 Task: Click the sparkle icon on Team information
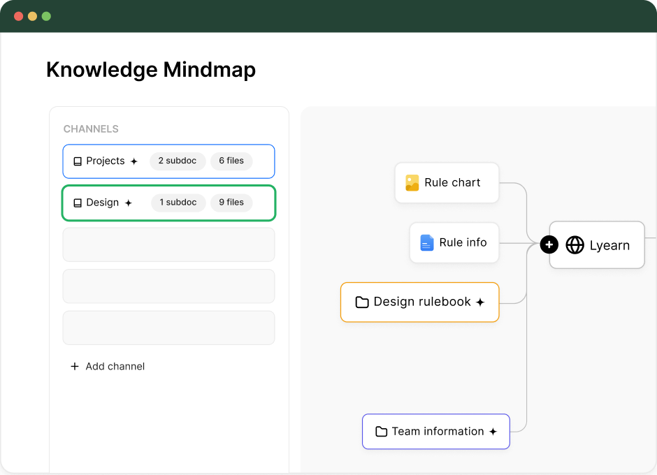[x=493, y=432]
